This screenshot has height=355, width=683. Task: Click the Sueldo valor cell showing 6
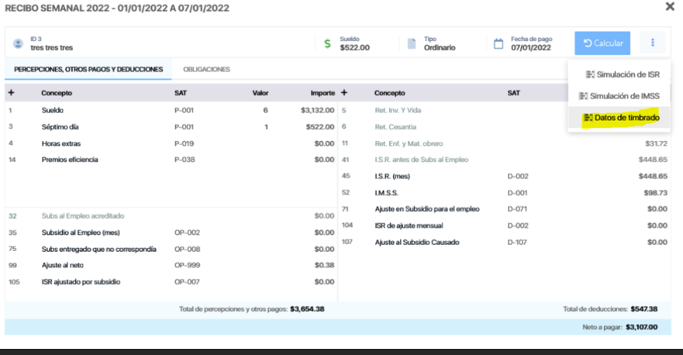(265, 110)
